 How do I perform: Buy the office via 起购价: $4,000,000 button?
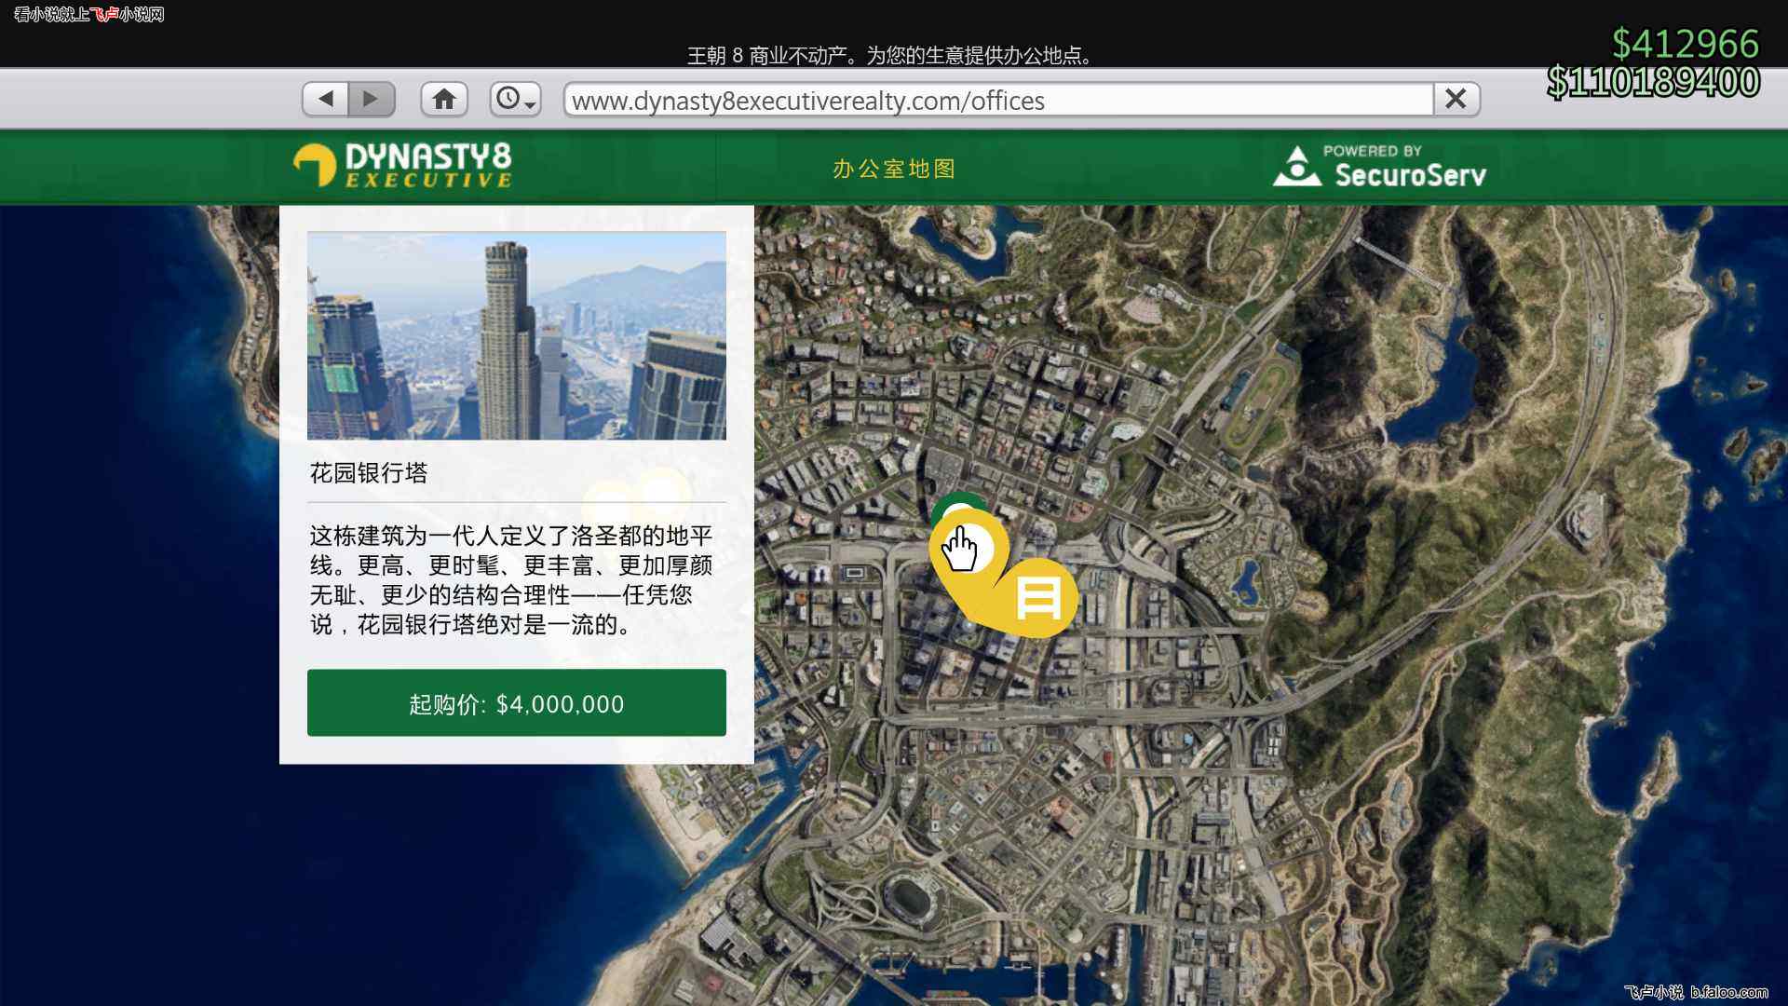517,702
